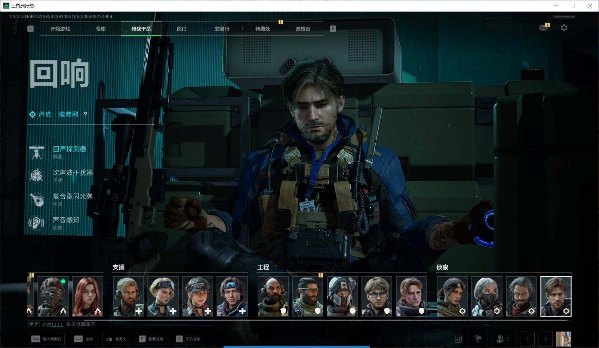
Task: Select the engineer with orange glasses
Action: (308, 296)
